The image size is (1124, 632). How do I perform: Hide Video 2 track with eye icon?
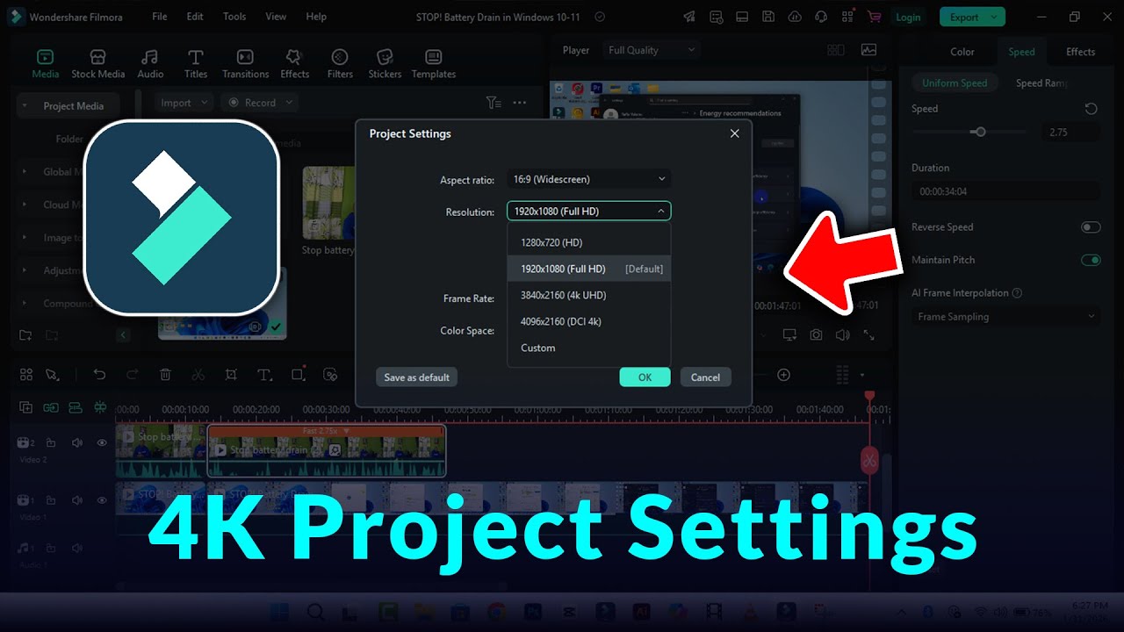[x=102, y=442]
